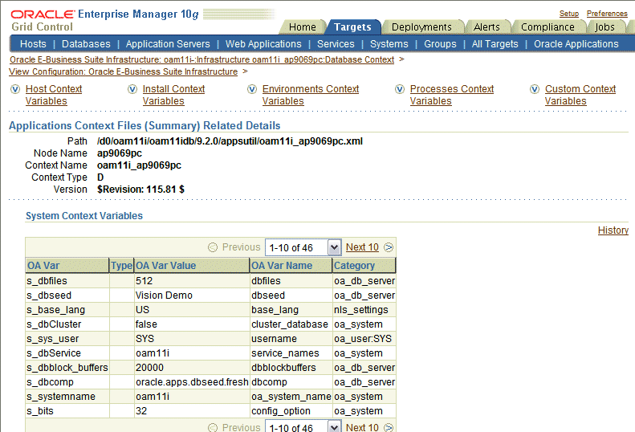The image size is (635, 432).
Task: Click the top disabled Previous arrow icon
Action: [x=213, y=247]
